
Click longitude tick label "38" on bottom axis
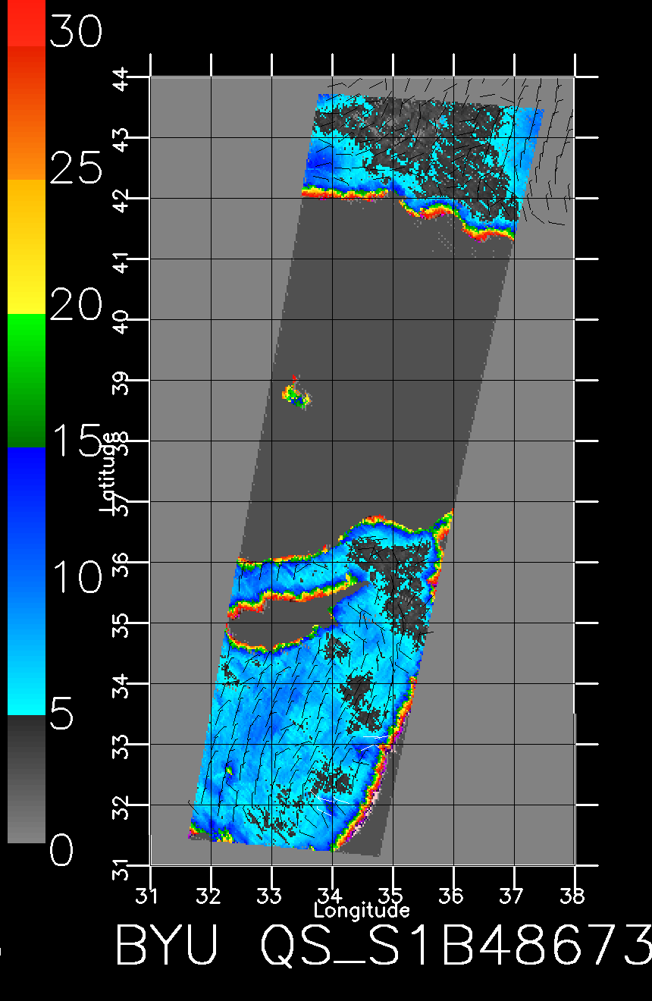[573, 896]
